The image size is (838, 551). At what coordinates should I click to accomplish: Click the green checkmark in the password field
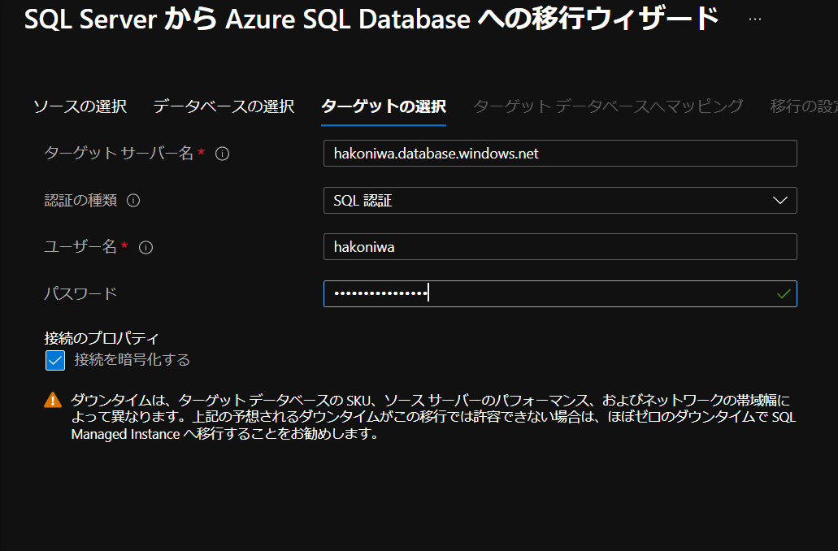[x=782, y=293]
